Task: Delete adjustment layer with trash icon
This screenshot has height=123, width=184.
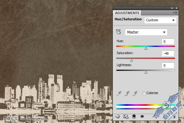Action: (174, 117)
